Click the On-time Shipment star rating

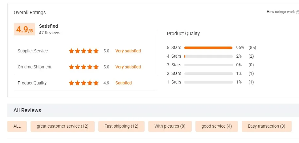[x=84, y=67]
